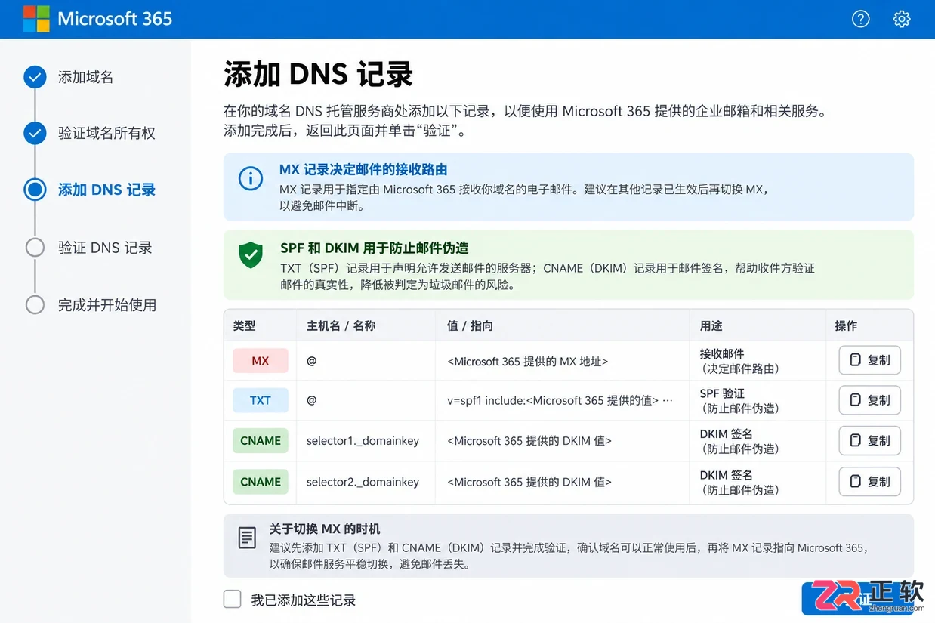This screenshot has height=623, width=935.
Task: Click the blue TXT type badge
Action: click(x=261, y=400)
